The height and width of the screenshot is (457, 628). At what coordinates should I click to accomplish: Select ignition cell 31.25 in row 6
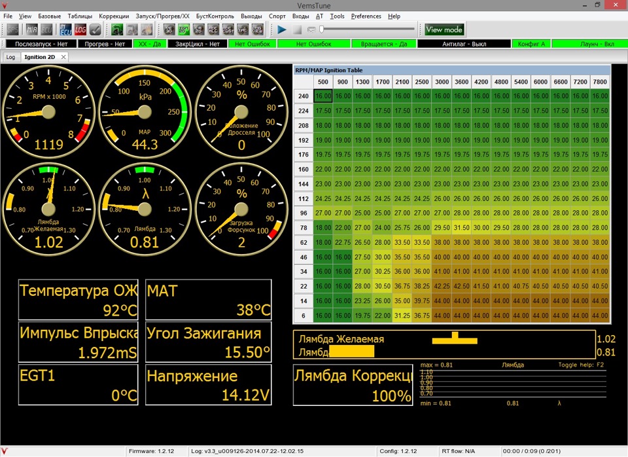(x=402, y=316)
